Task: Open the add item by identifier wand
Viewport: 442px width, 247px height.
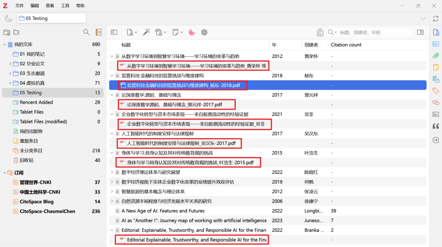Action: pos(147,32)
